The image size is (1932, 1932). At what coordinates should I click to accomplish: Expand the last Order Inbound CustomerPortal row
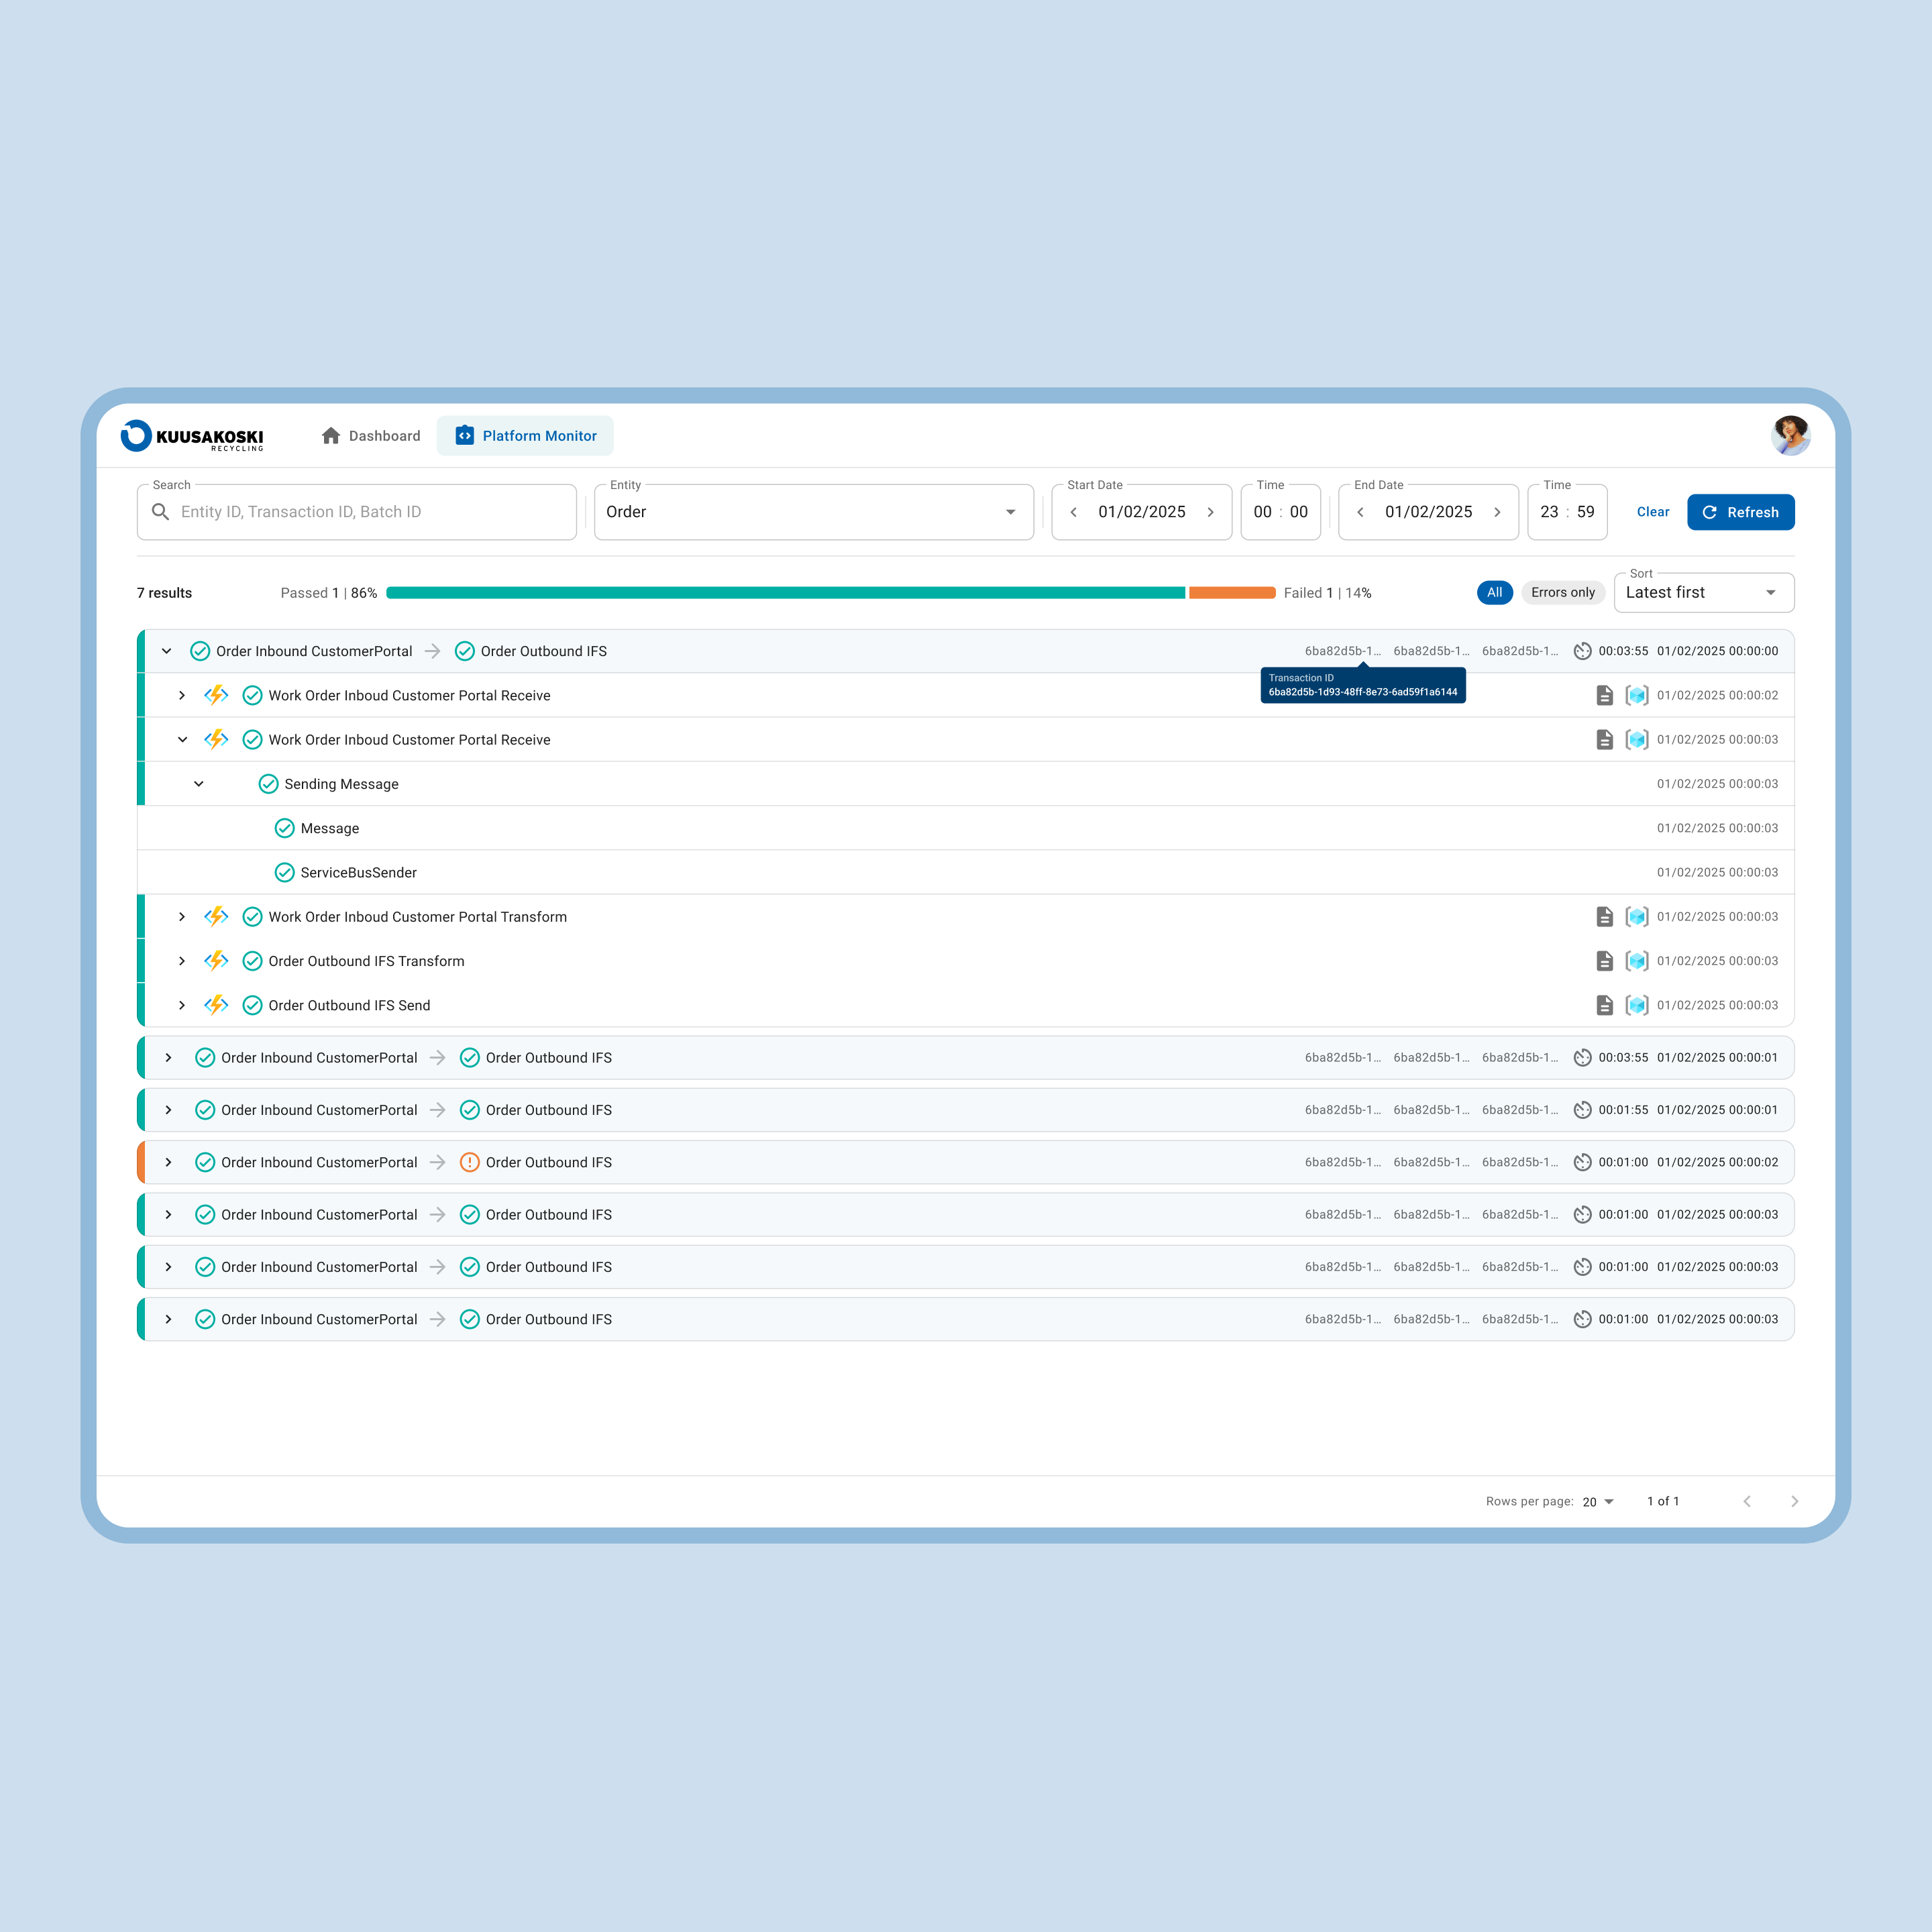(x=168, y=1318)
